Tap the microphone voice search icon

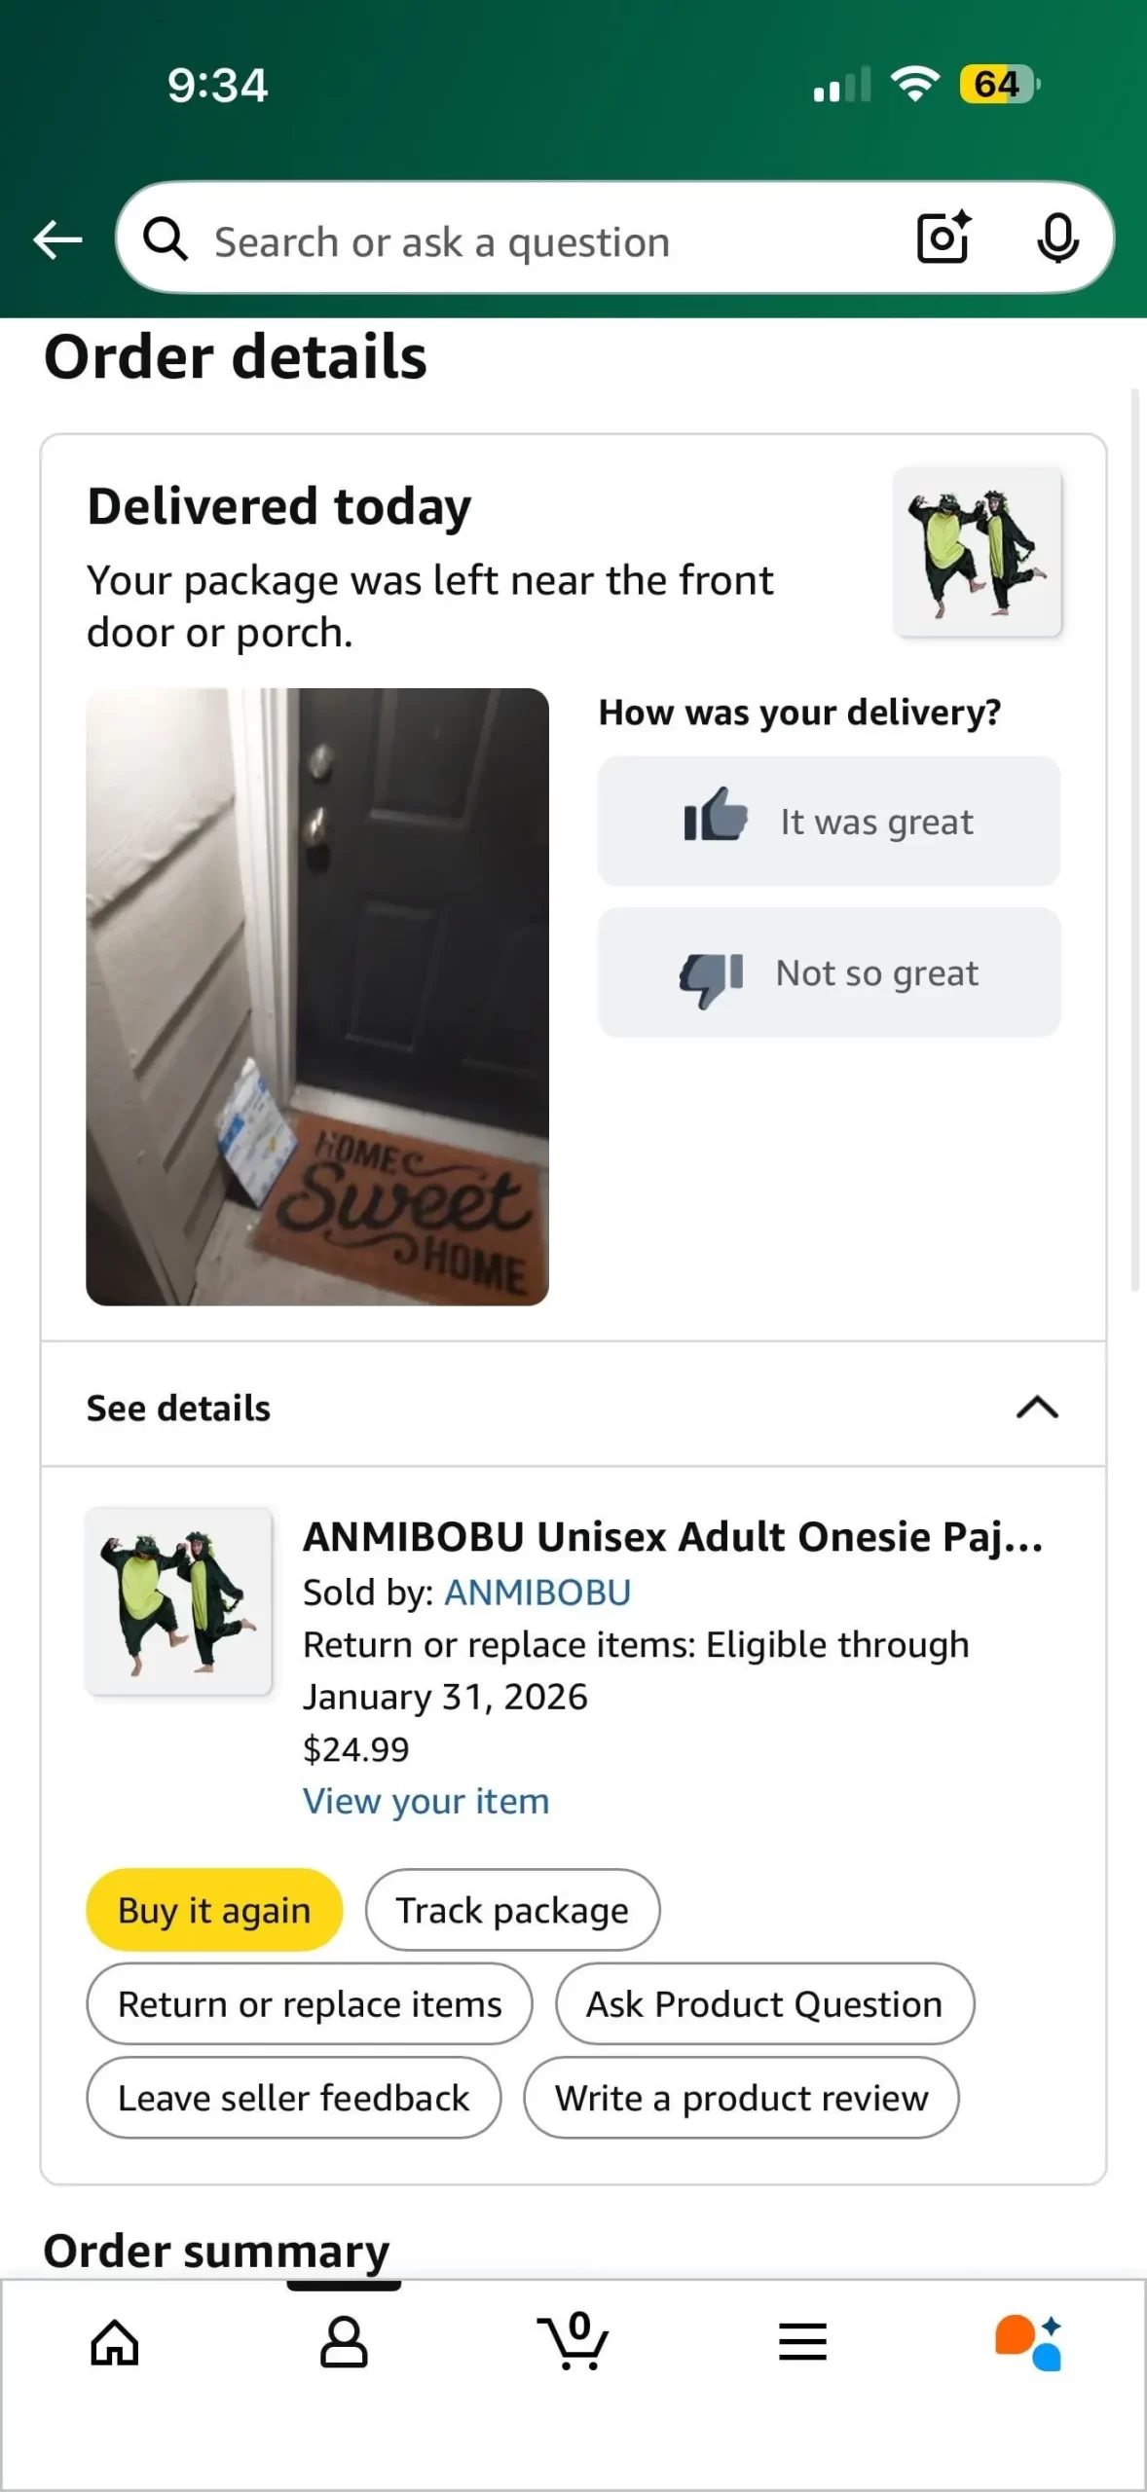(1057, 238)
